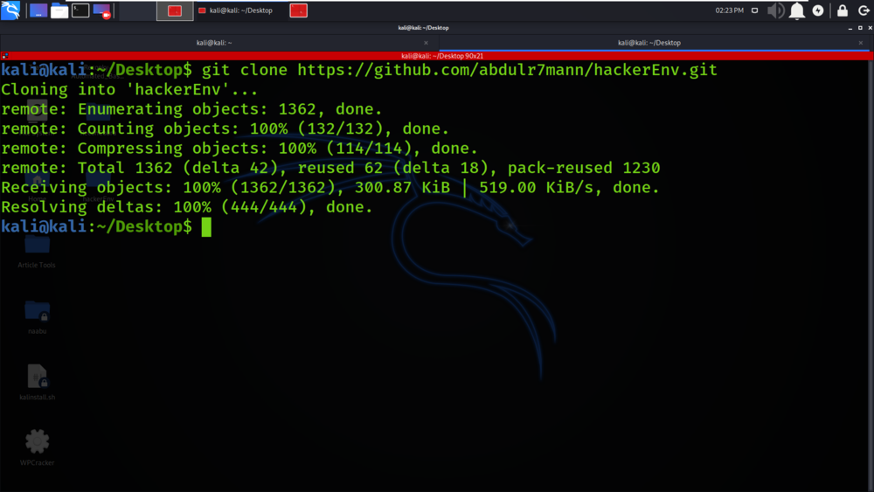The image size is (874, 492).
Task: Open the screen recorder panel icon
Action: pos(101,10)
